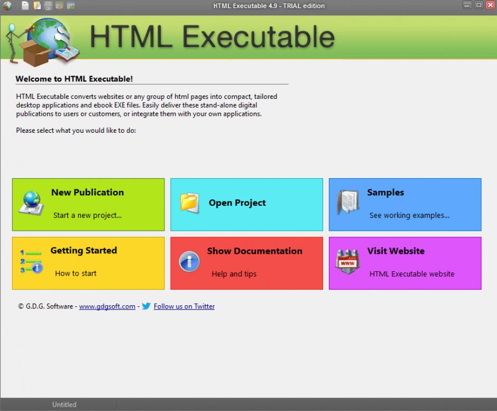Click the WWW icon on Visit Website tile
This screenshot has width=497, height=411.
348,262
